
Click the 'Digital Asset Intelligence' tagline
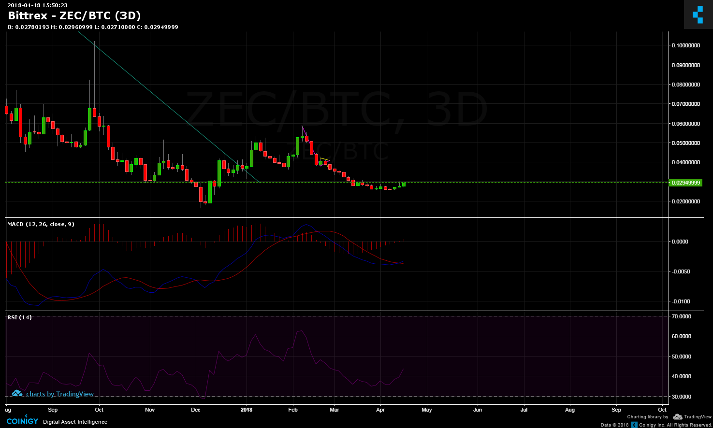point(75,422)
